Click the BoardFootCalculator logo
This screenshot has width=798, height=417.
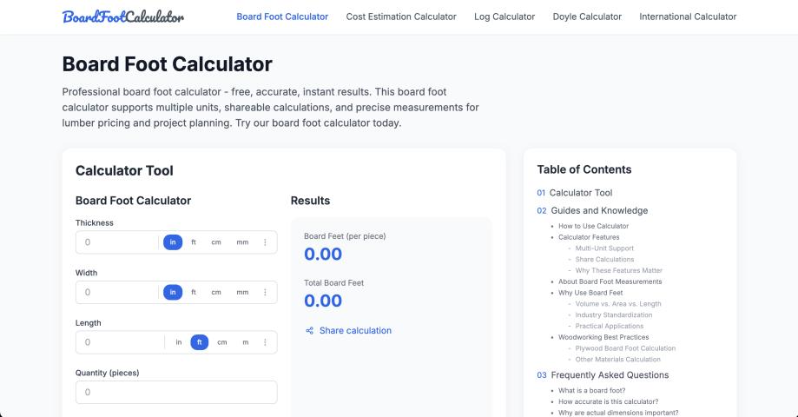(x=122, y=17)
